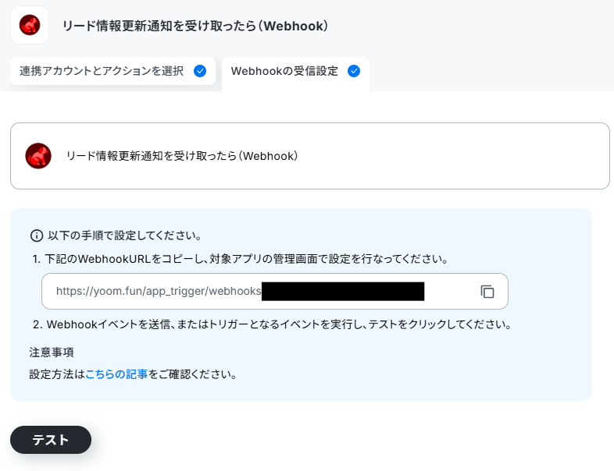Copy the Webhook URL with the copy icon
The image size is (614, 471).
tap(487, 292)
